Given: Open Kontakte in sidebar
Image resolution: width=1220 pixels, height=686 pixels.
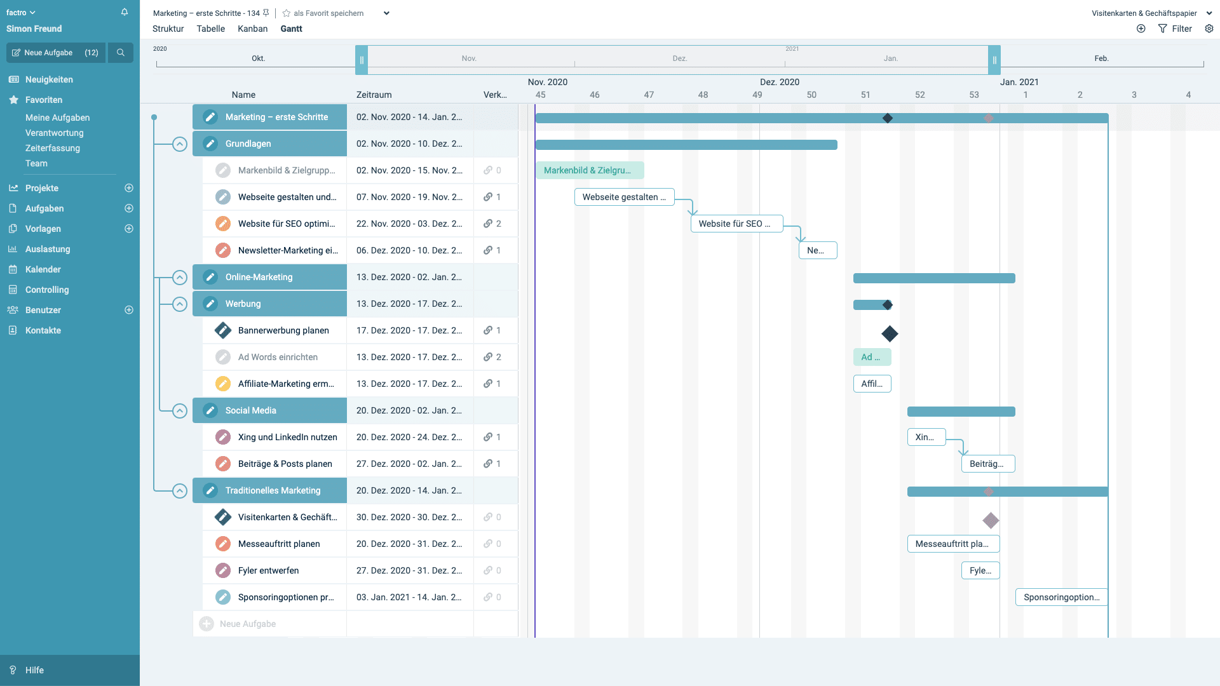Looking at the screenshot, I should (x=43, y=330).
